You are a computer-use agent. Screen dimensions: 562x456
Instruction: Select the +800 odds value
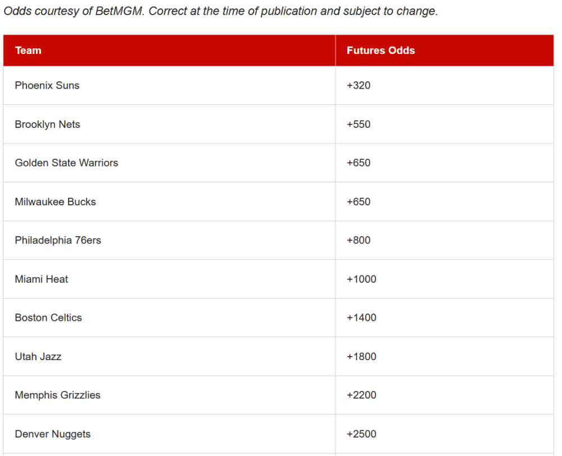(x=359, y=240)
